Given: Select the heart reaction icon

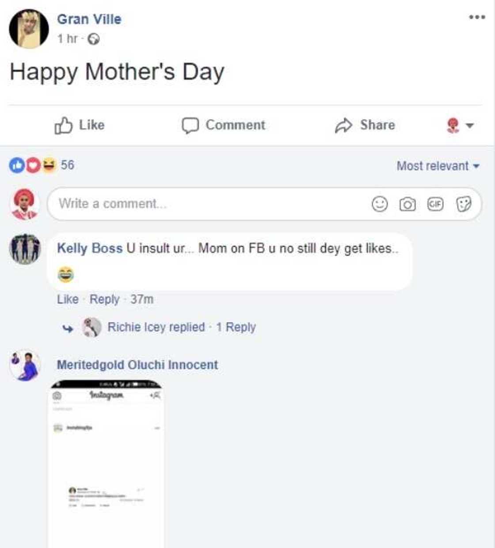Looking at the screenshot, I should [x=33, y=165].
